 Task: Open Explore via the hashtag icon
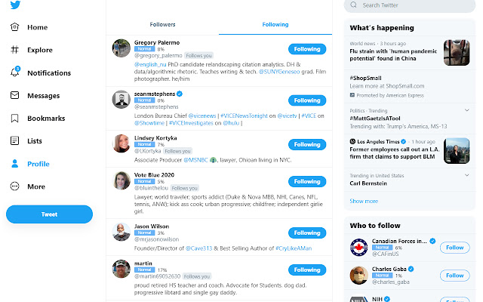(15, 50)
